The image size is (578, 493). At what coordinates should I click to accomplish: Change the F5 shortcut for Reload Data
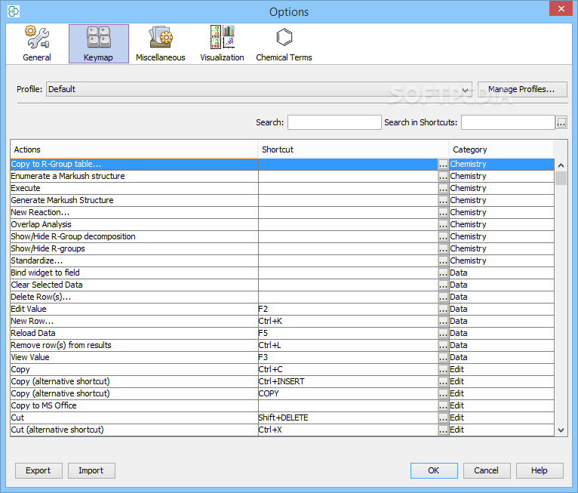pos(443,334)
